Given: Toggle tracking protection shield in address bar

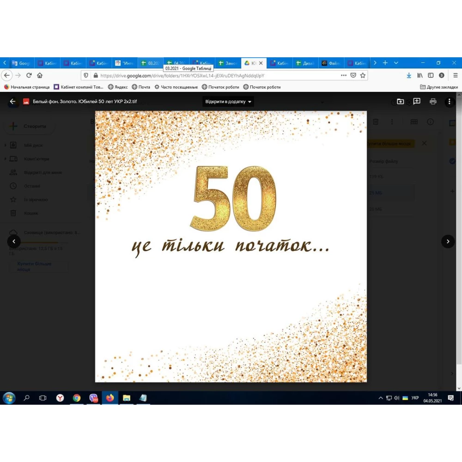Looking at the screenshot, I should (86, 75).
